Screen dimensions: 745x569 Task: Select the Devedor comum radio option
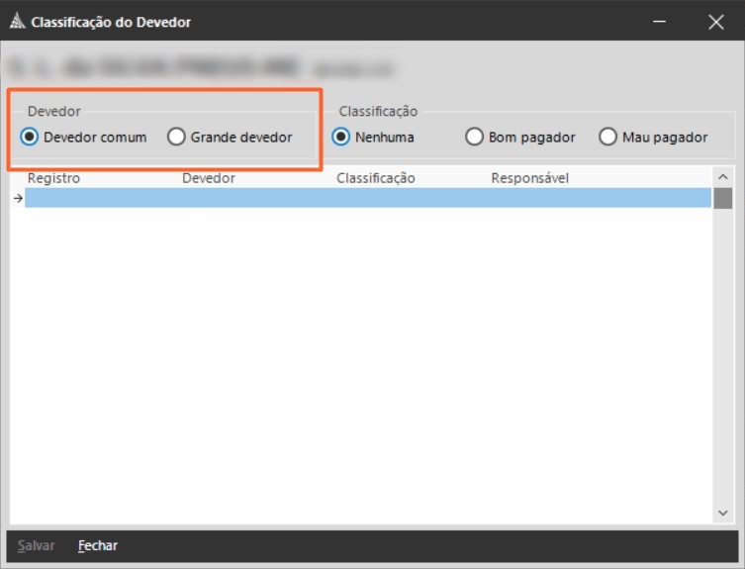[x=30, y=138]
